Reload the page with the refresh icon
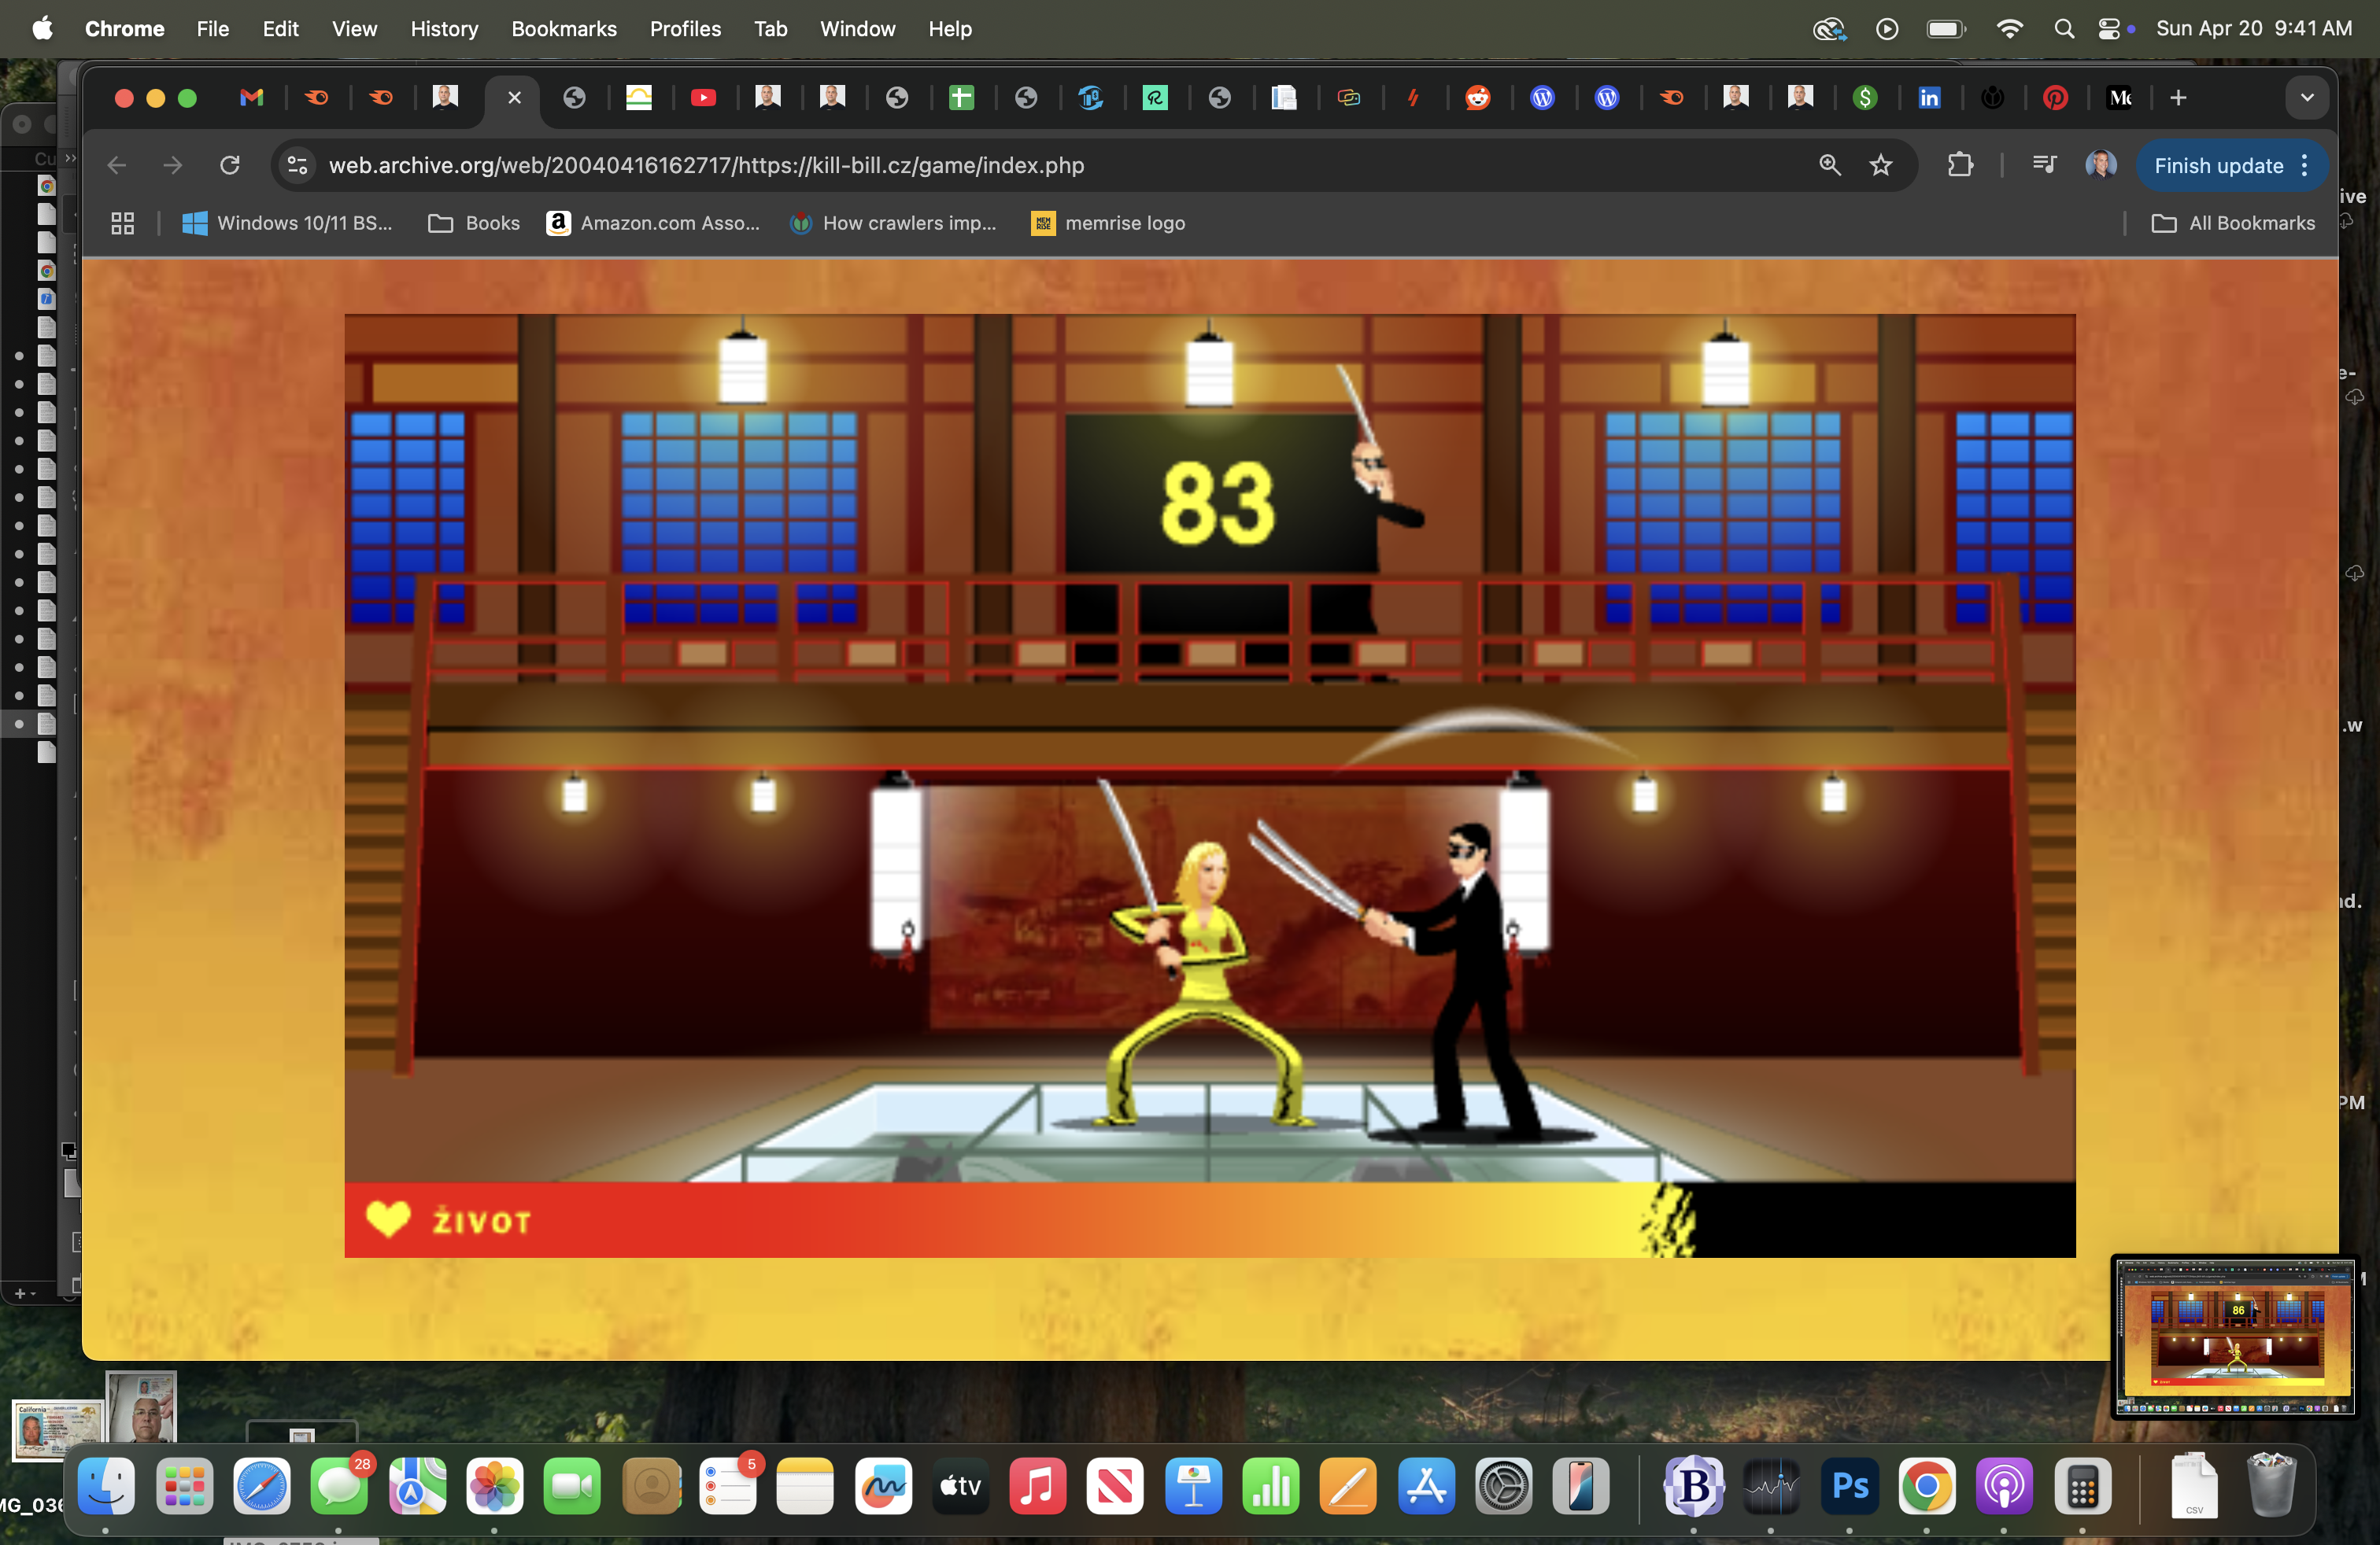 (230, 165)
